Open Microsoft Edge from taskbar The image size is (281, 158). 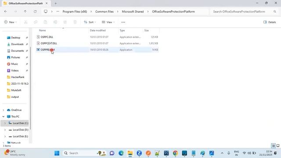121,153
